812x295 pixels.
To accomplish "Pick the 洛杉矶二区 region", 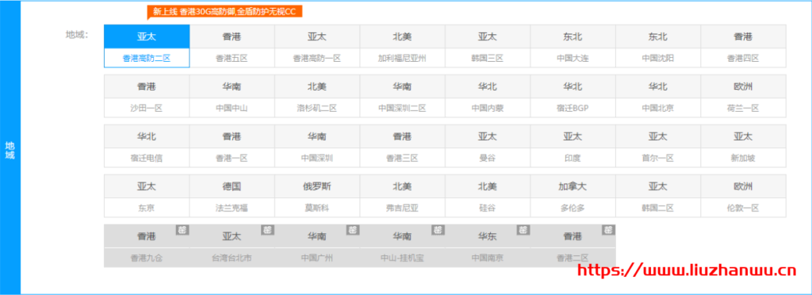I will [317, 96].
